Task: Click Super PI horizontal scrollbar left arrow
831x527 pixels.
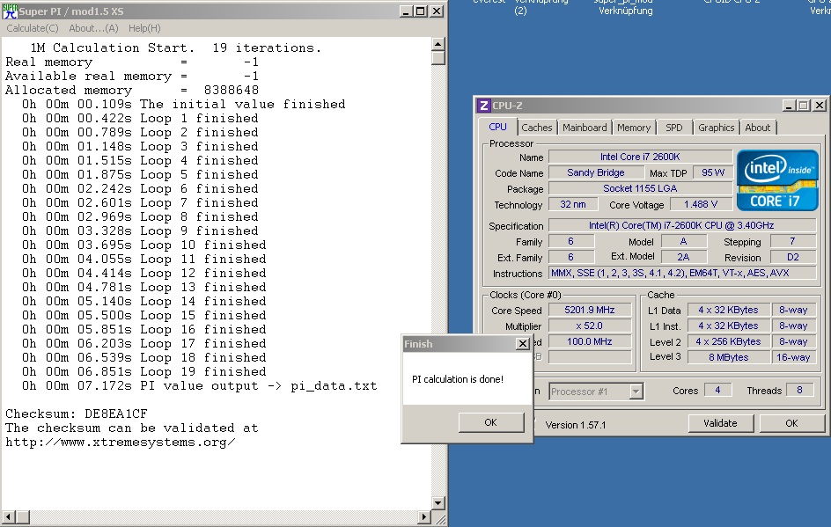Action: coord(8,516)
